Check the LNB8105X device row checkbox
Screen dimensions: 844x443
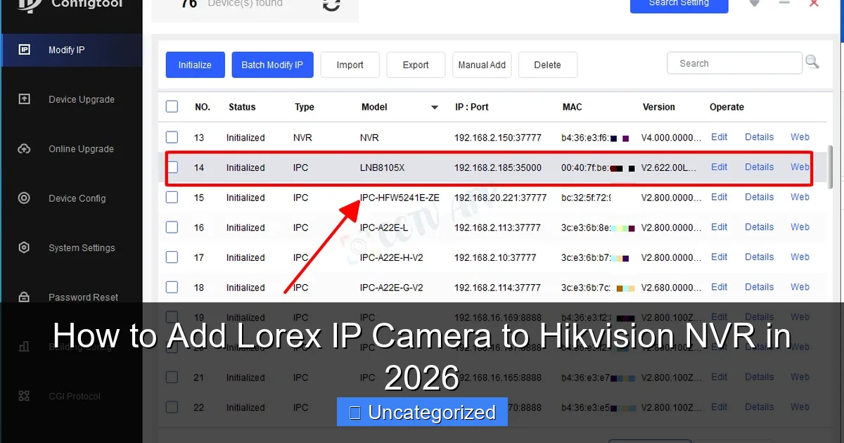coord(172,167)
